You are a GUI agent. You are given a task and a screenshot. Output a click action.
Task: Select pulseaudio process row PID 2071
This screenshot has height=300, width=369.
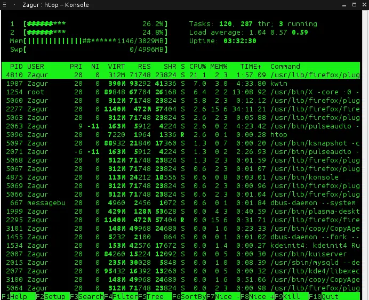pos(181,152)
